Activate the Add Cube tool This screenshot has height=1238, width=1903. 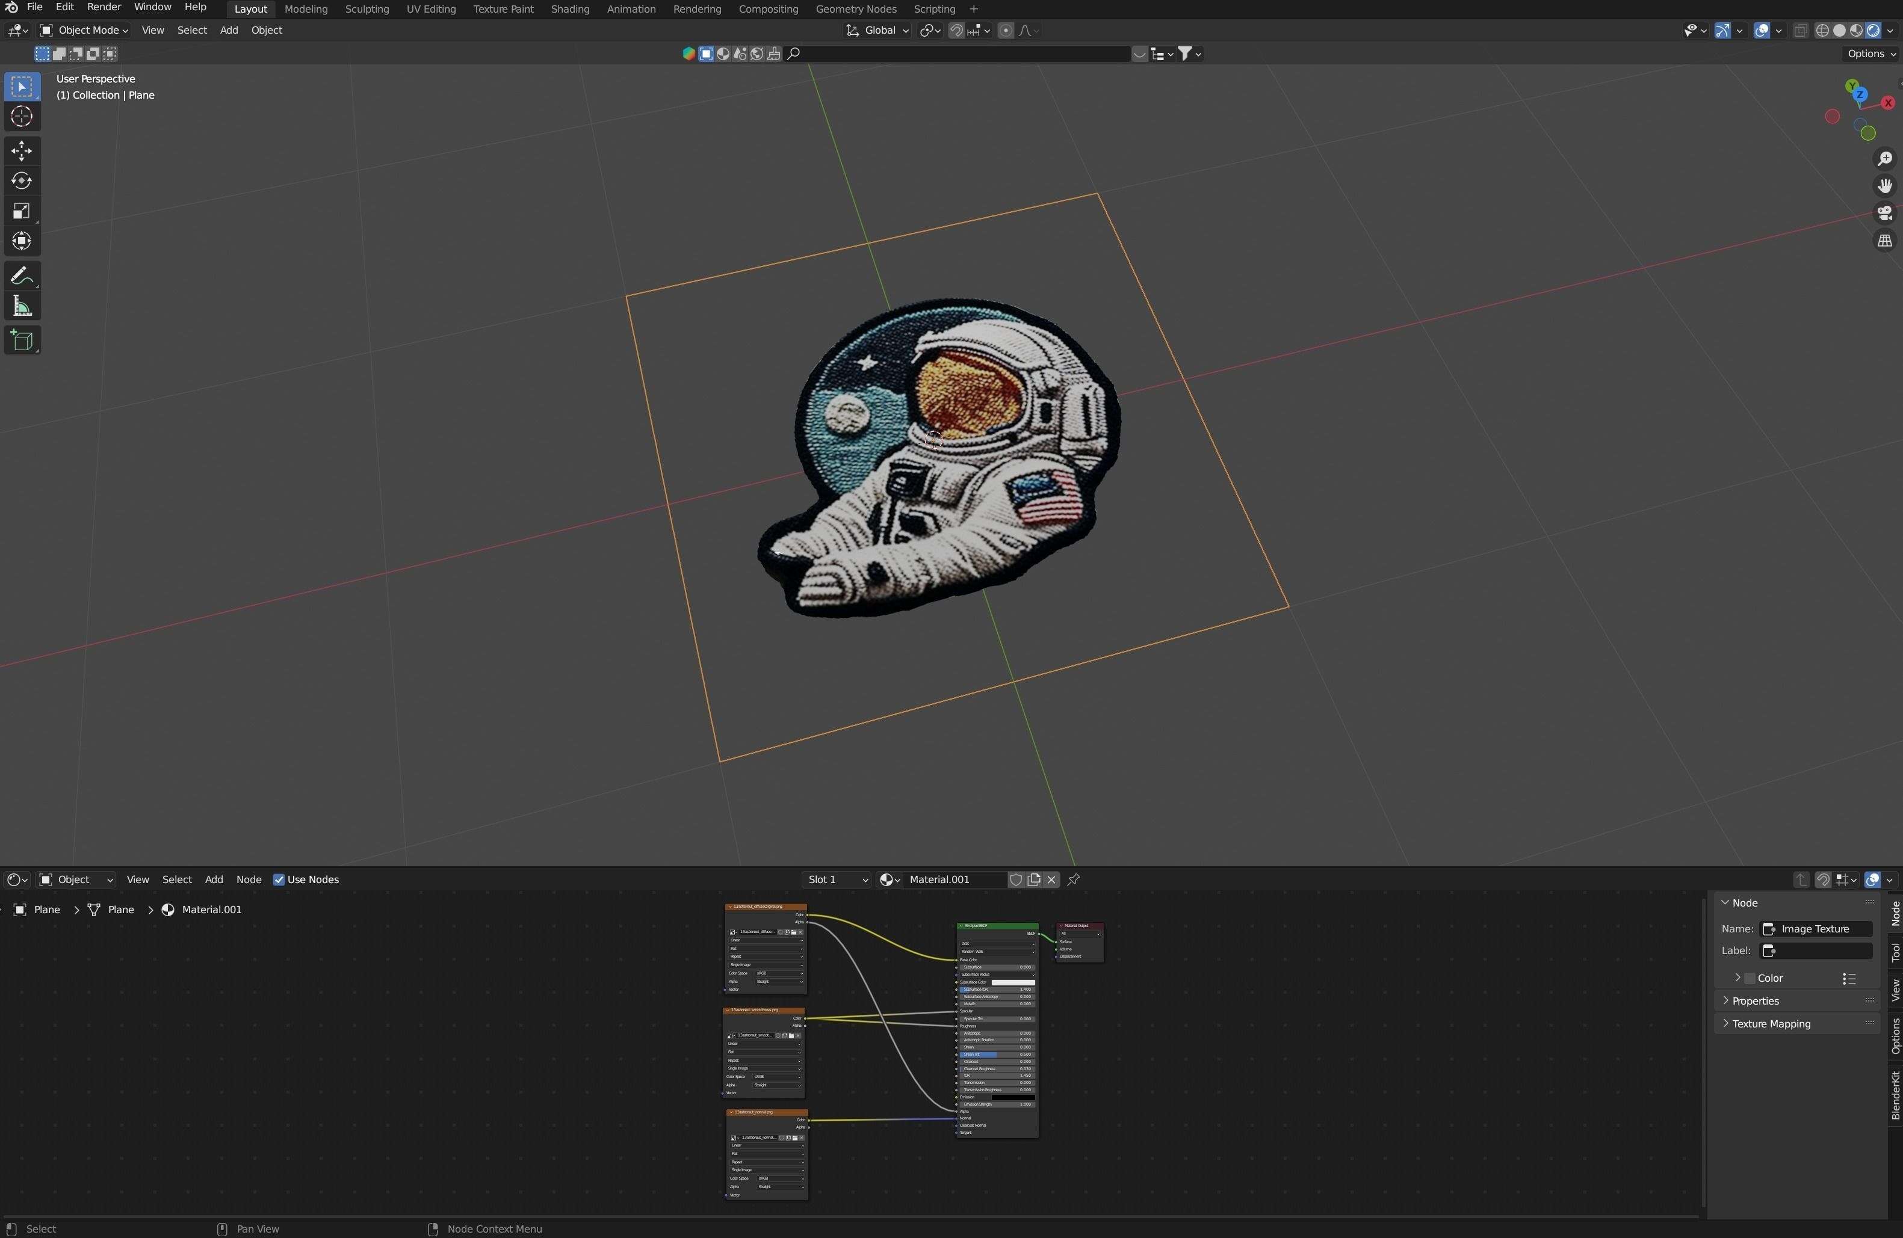22,341
